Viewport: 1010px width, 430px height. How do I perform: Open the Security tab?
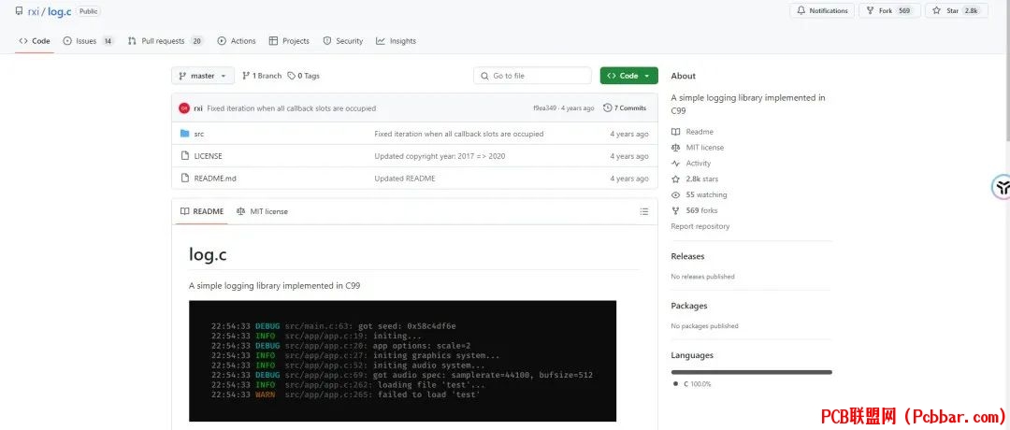(x=343, y=41)
